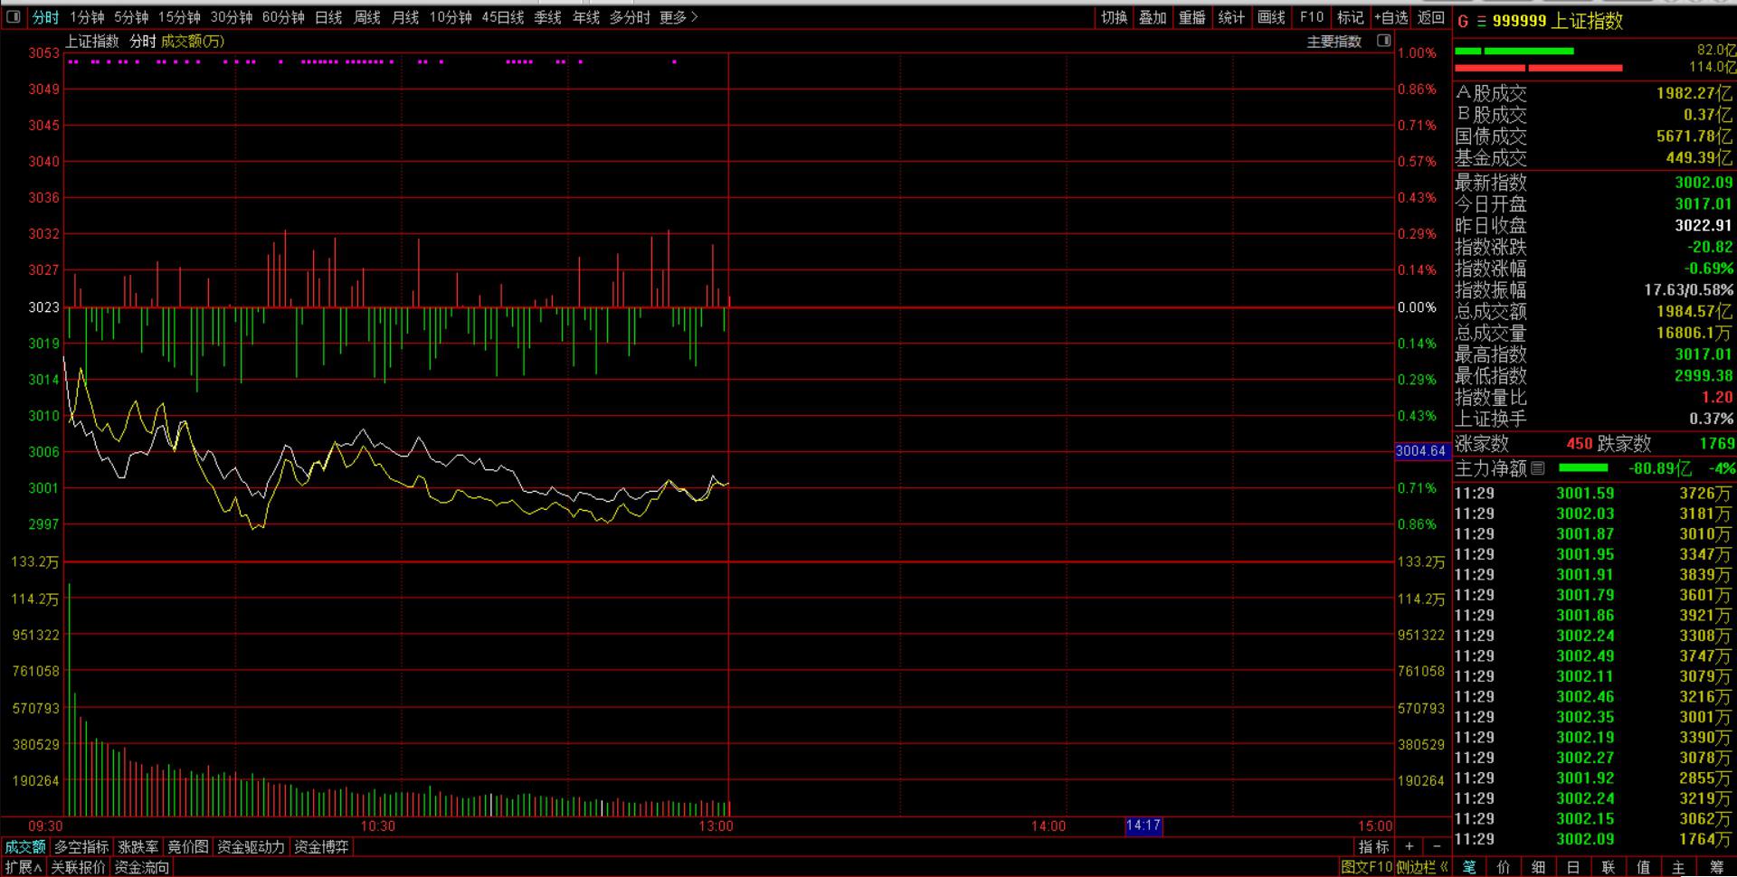Viewport: 1737px width, 877px height.
Task: Select the 45日线 chart period
Action: click(x=503, y=17)
